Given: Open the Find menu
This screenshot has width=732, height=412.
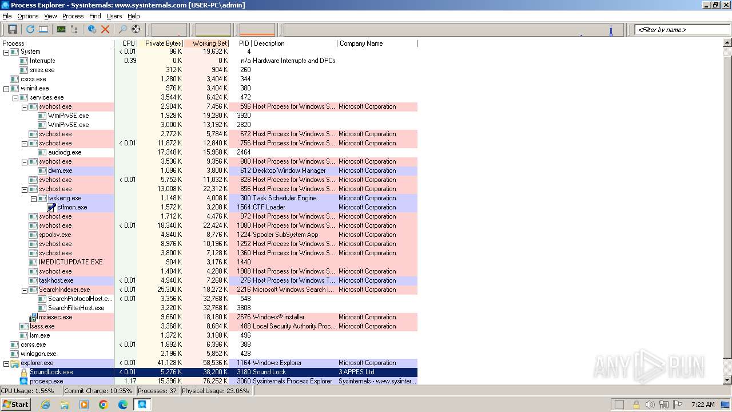Looking at the screenshot, I should 95,16.
